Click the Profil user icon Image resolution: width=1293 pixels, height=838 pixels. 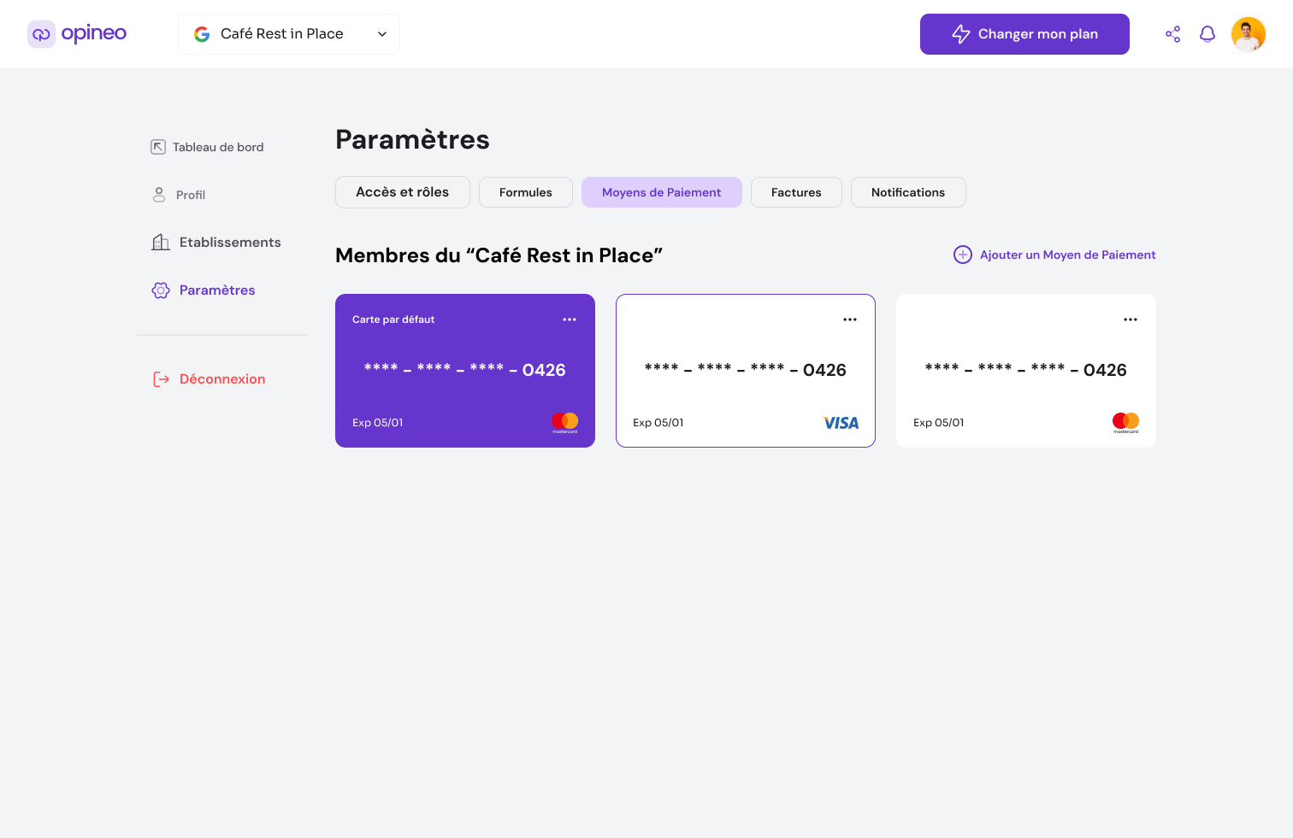tap(159, 194)
